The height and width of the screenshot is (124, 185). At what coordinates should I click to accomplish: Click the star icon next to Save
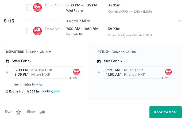point(18,112)
